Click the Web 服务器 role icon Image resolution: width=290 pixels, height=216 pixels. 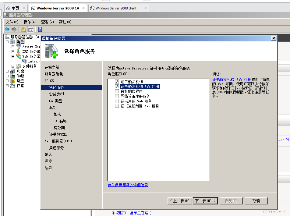pos(19,56)
